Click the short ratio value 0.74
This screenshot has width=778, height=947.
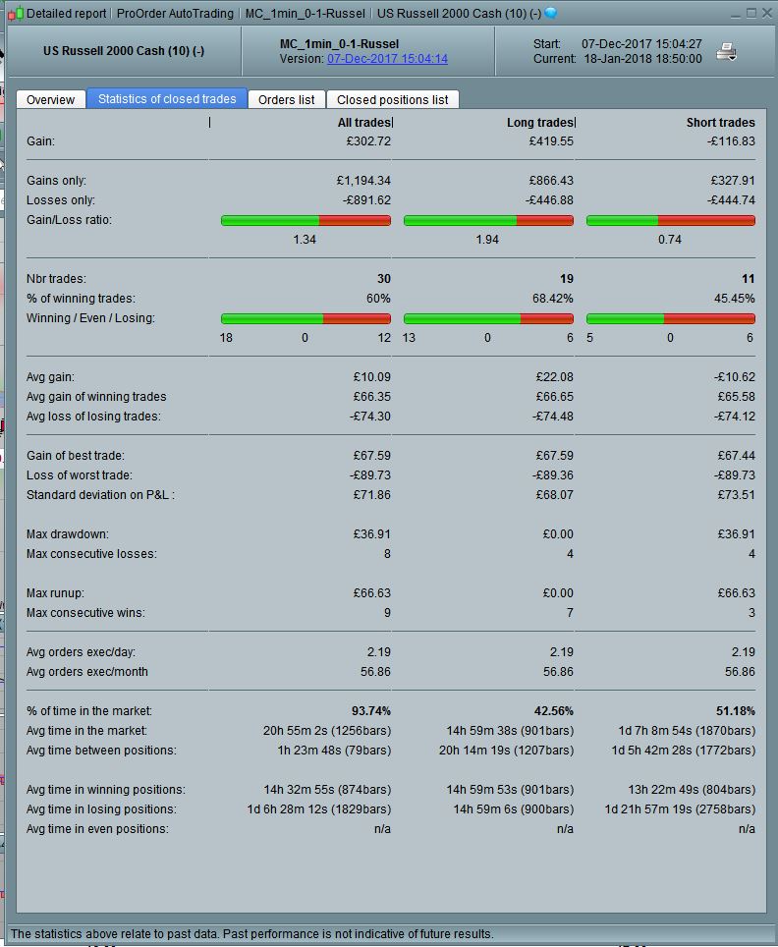point(670,240)
